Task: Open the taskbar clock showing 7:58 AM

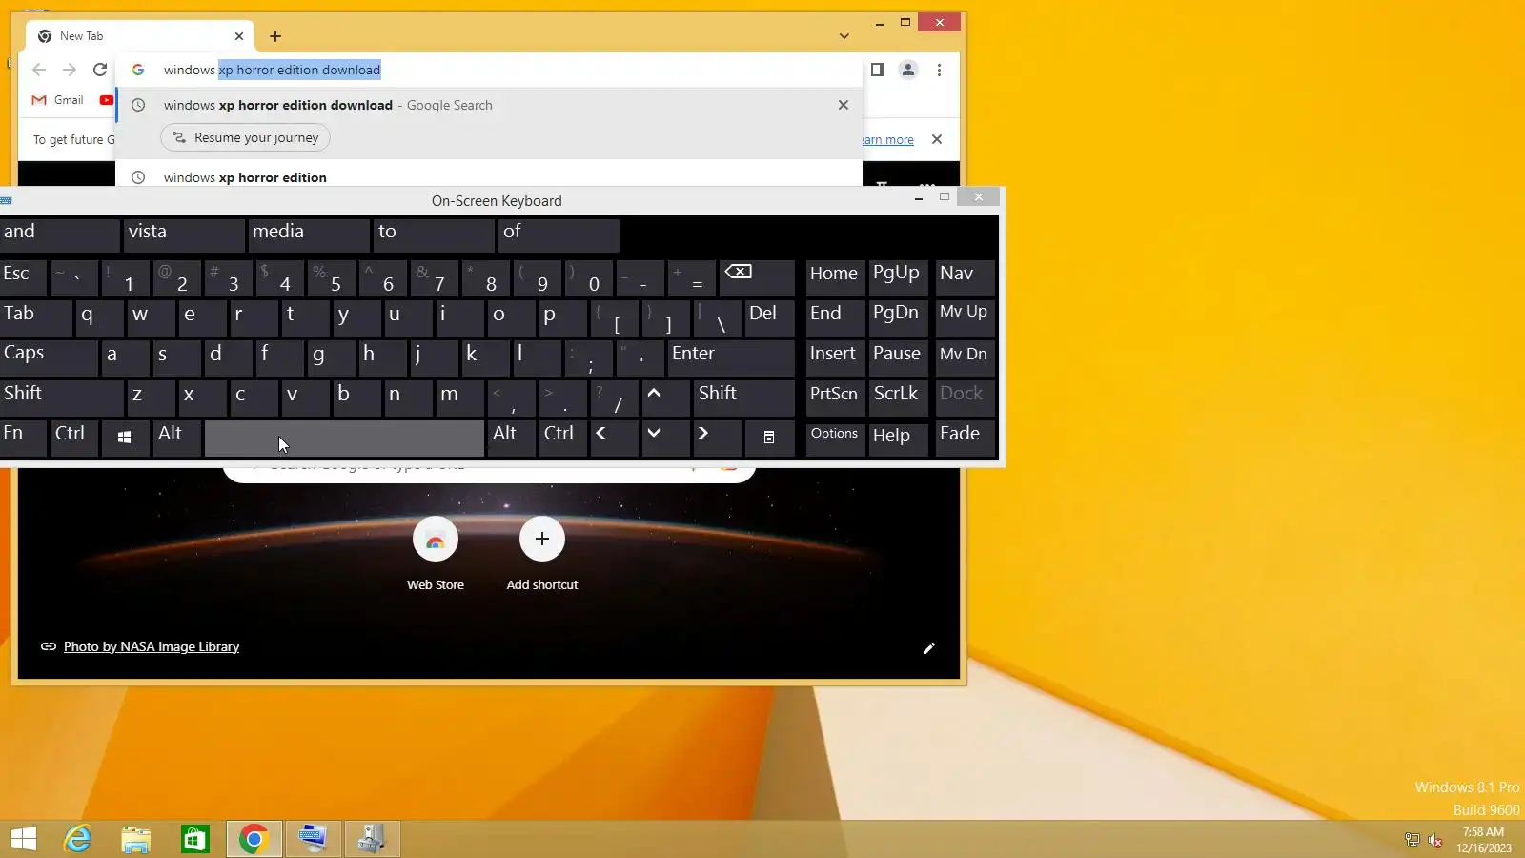Action: (1484, 840)
